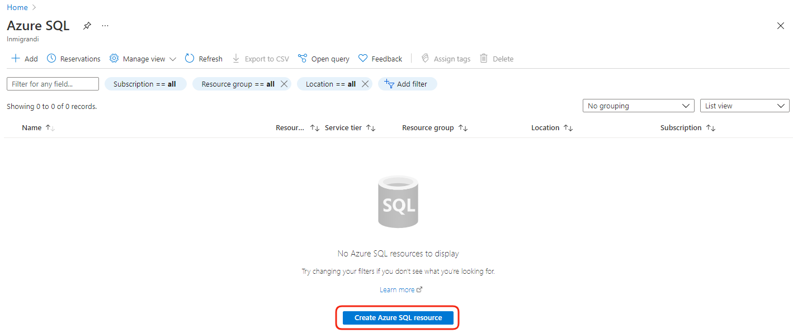
Task: Close the Azure SQL blade
Action: [781, 26]
